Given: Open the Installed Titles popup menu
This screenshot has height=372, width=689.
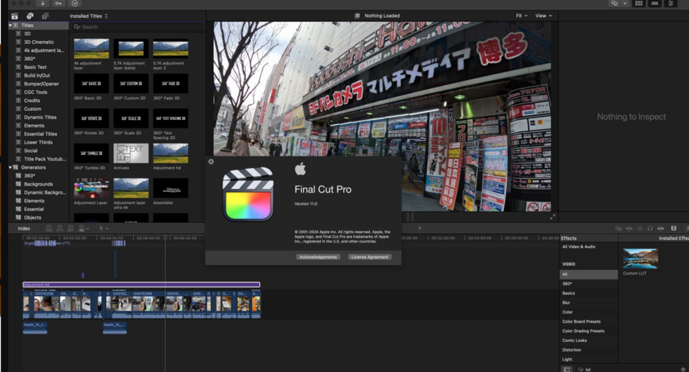Looking at the screenshot, I should pyautogui.click(x=88, y=16).
